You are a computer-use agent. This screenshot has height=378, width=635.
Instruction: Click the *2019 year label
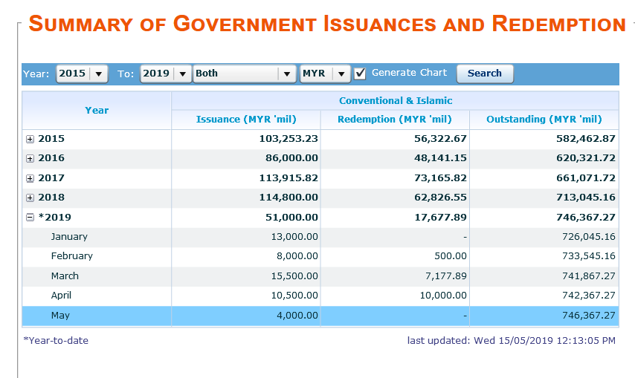click(55, 217)
